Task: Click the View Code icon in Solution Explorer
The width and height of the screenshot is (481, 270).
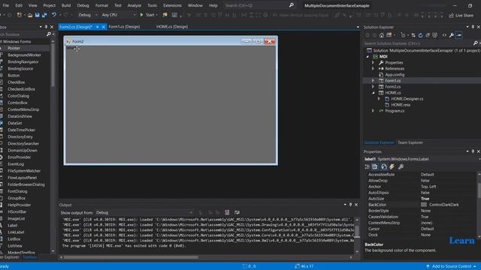Action: pyautogui.click(x=444, y=35)
